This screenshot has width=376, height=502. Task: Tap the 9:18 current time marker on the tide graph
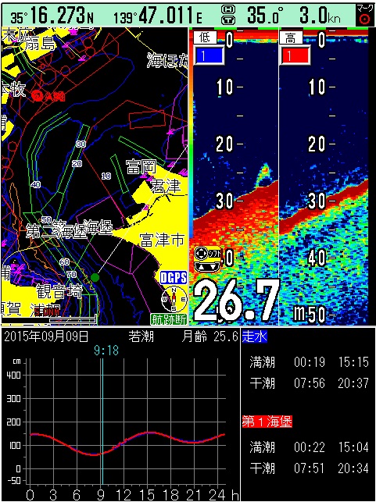pyautogui.click(x=106, y=351)
